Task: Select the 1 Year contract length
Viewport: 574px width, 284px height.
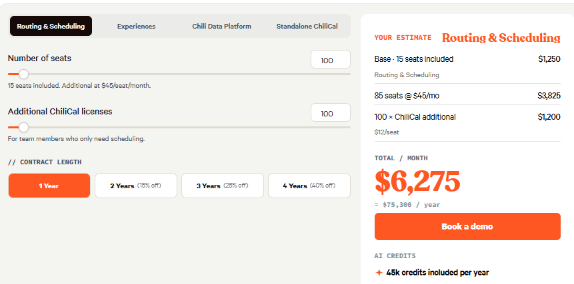Action: [49, 186]
